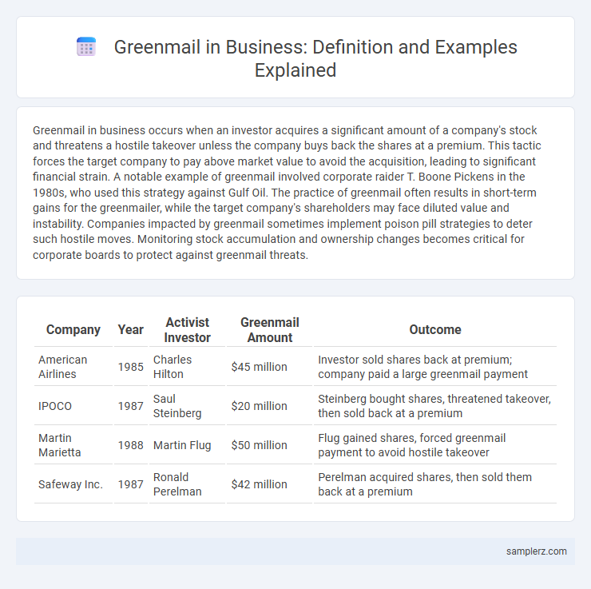This screenshot has height=589, width=591.
Task: Click year 1988 in Martin Marietta row
Action: pyautogui.click(x=130, y=445)
